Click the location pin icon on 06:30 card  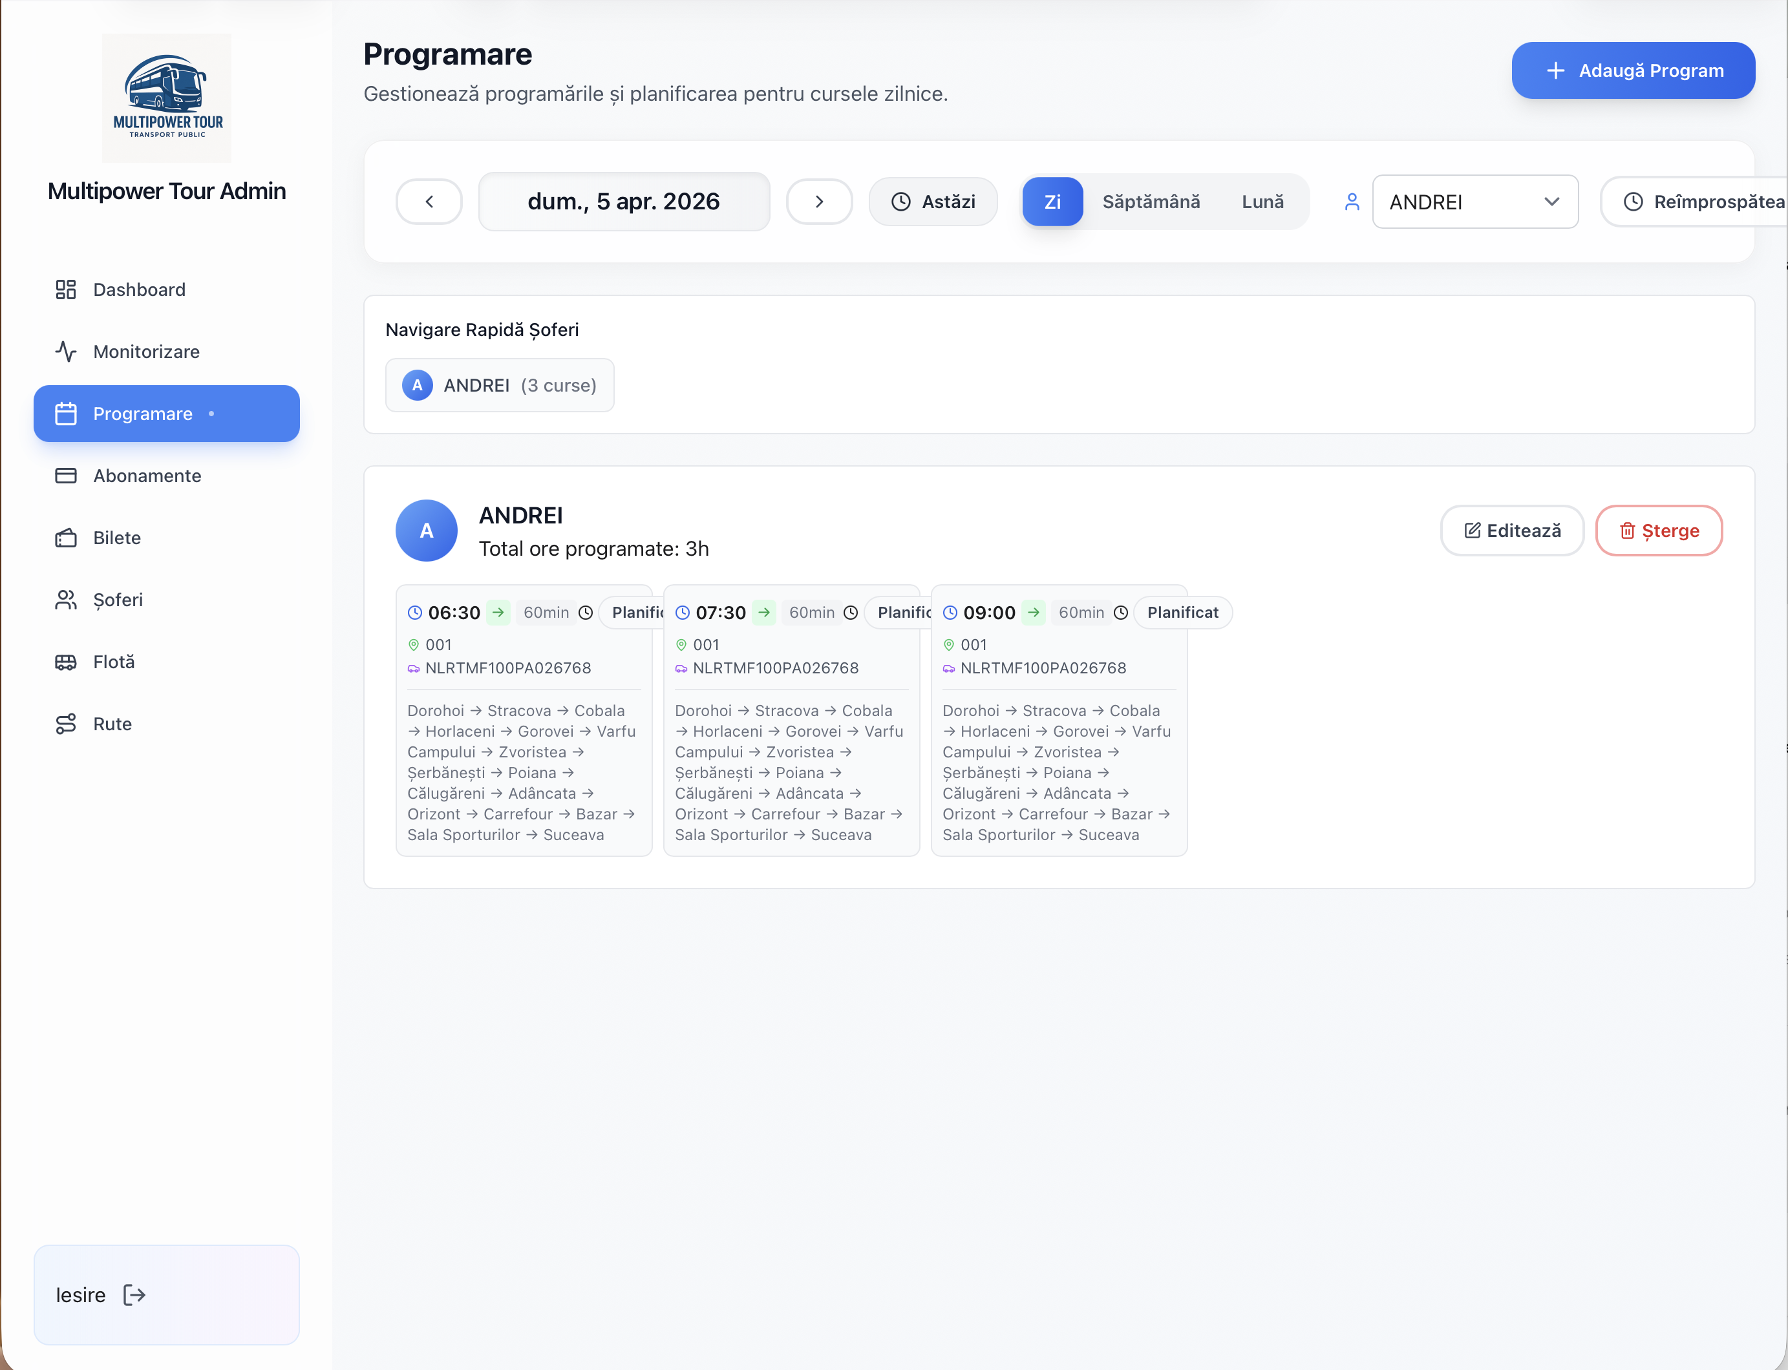coord(414,644)
